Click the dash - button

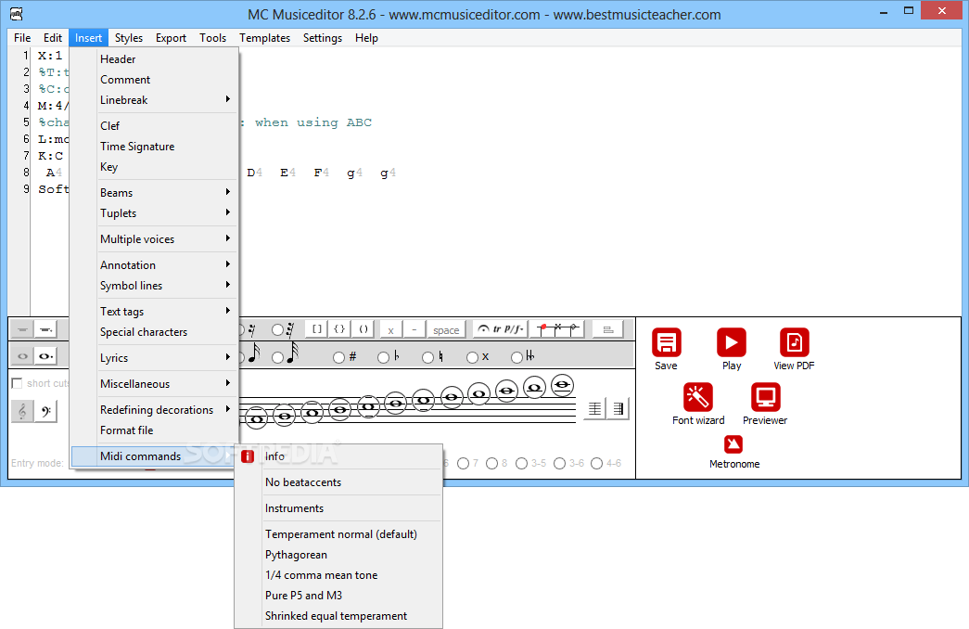tap(414, 329)
